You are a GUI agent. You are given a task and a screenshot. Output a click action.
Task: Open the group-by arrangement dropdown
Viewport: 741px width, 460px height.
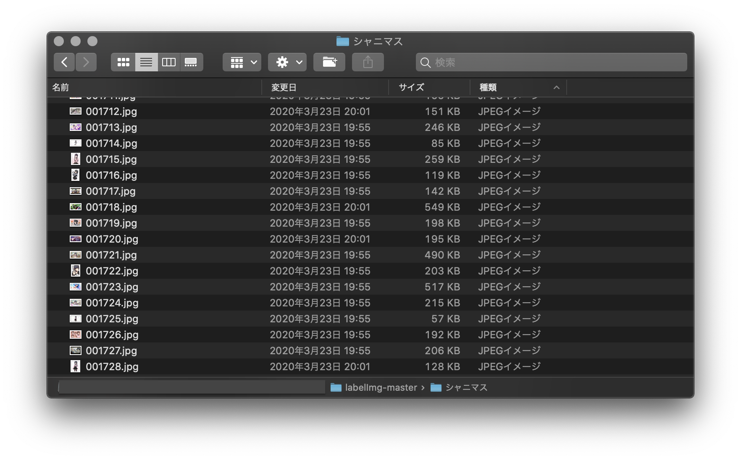[242, 62]
